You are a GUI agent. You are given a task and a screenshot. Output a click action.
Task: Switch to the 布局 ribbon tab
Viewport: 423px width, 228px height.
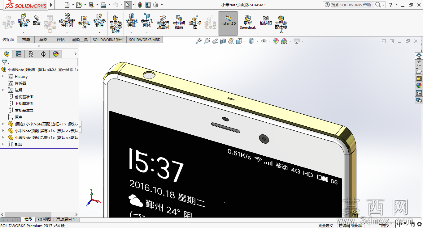click(26, 40)
